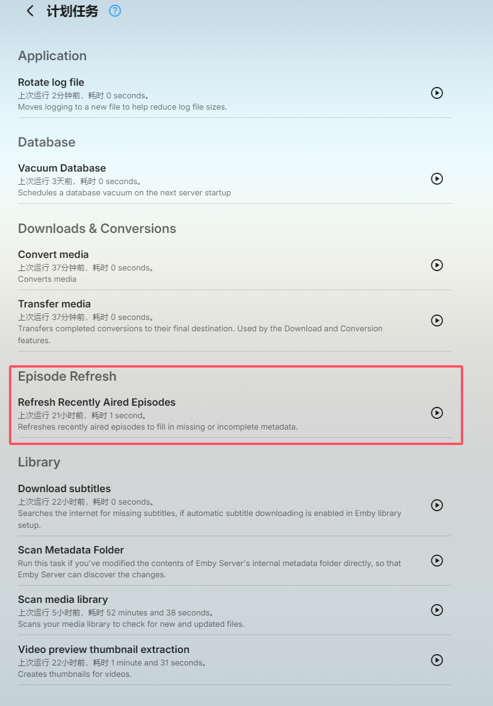Run the Vacuum Database task now
The image size is (493, 706).
[x=437, y=179]
